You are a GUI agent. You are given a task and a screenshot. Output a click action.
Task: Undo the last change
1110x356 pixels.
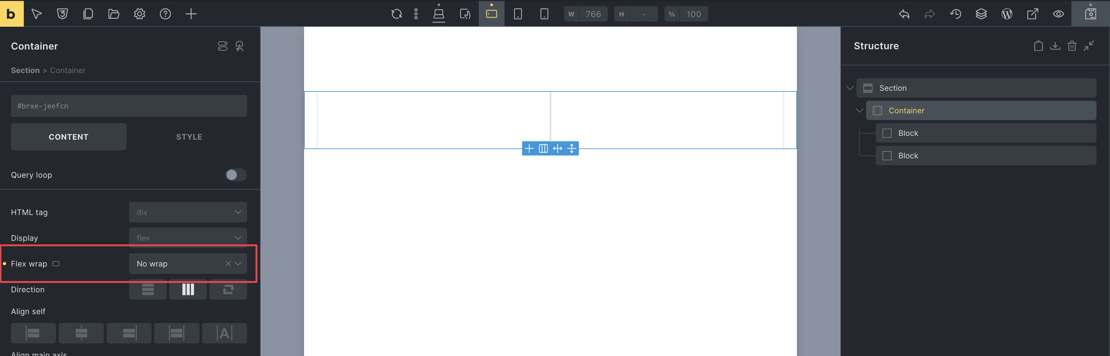tap(904, 14)
